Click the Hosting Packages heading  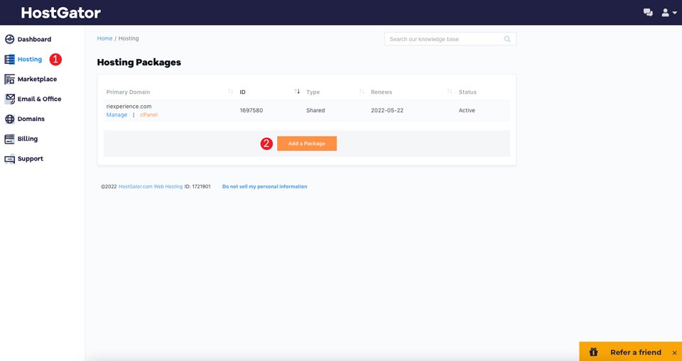(x=139, y=63)
